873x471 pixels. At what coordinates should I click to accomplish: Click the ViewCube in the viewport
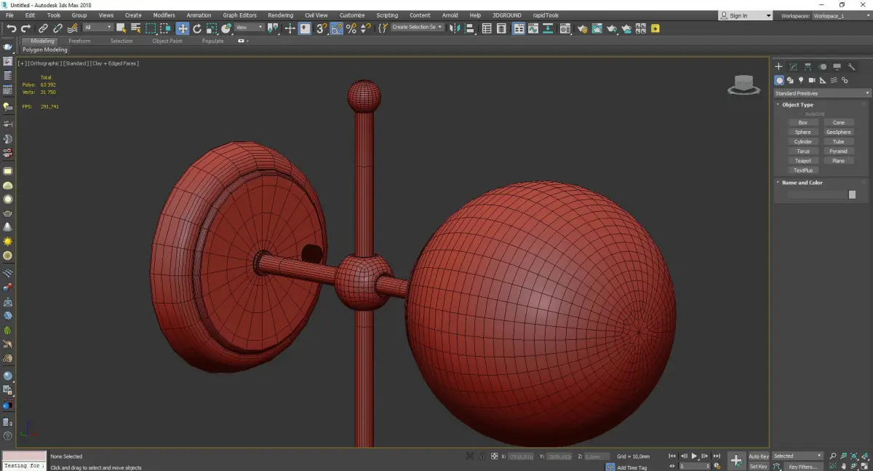(x=743, y=85)
